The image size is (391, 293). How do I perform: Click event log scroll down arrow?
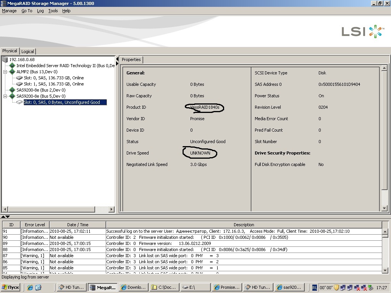[x=385, y=270]
